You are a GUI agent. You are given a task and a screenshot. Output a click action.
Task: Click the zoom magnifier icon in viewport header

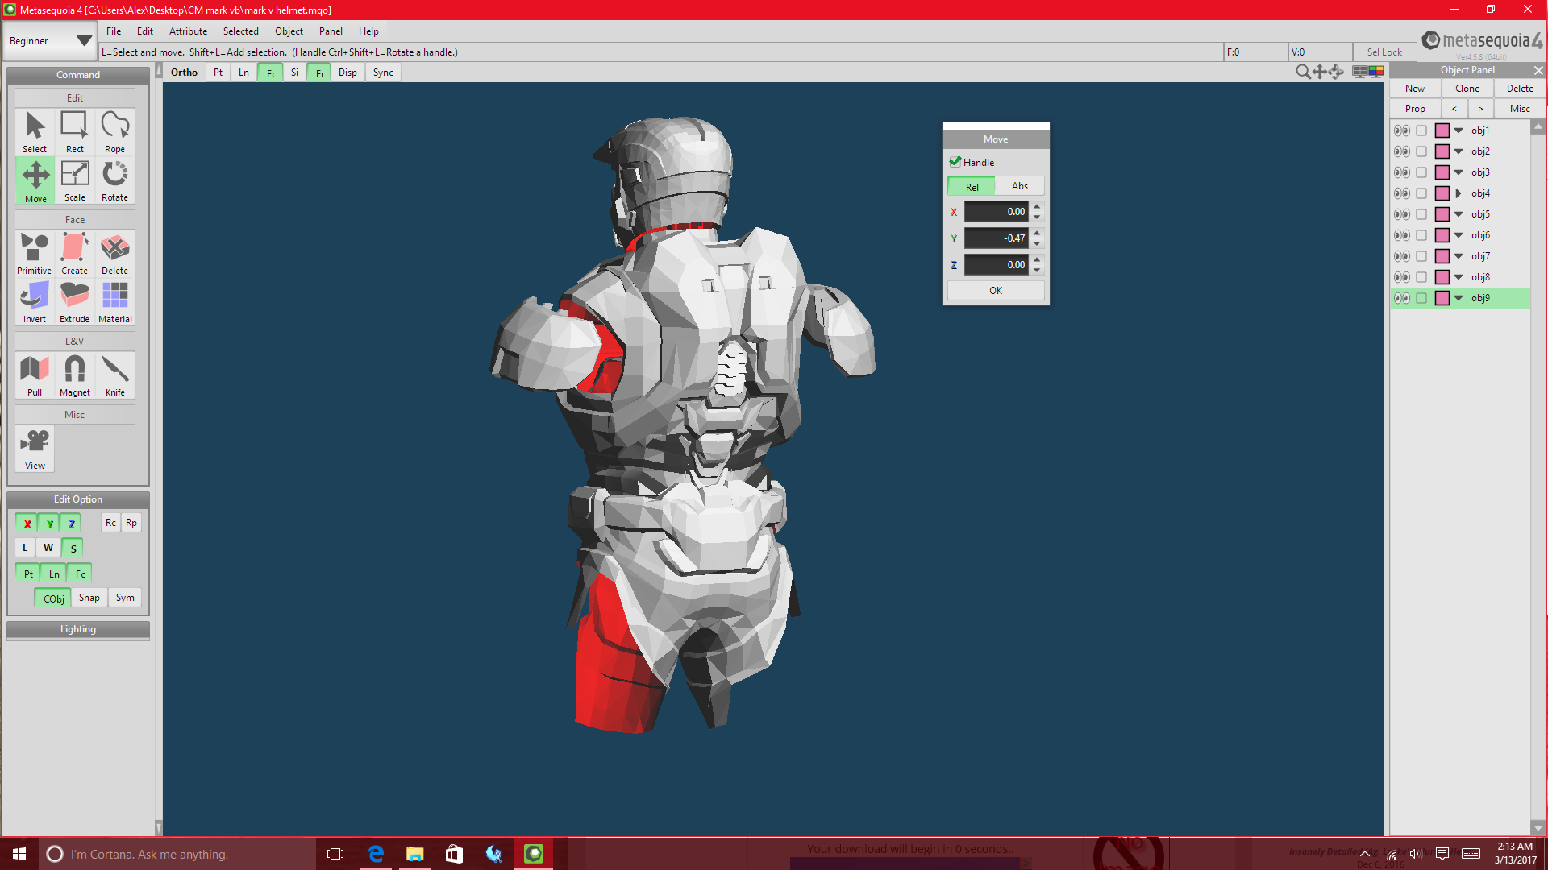click(x=1302, y=72)
